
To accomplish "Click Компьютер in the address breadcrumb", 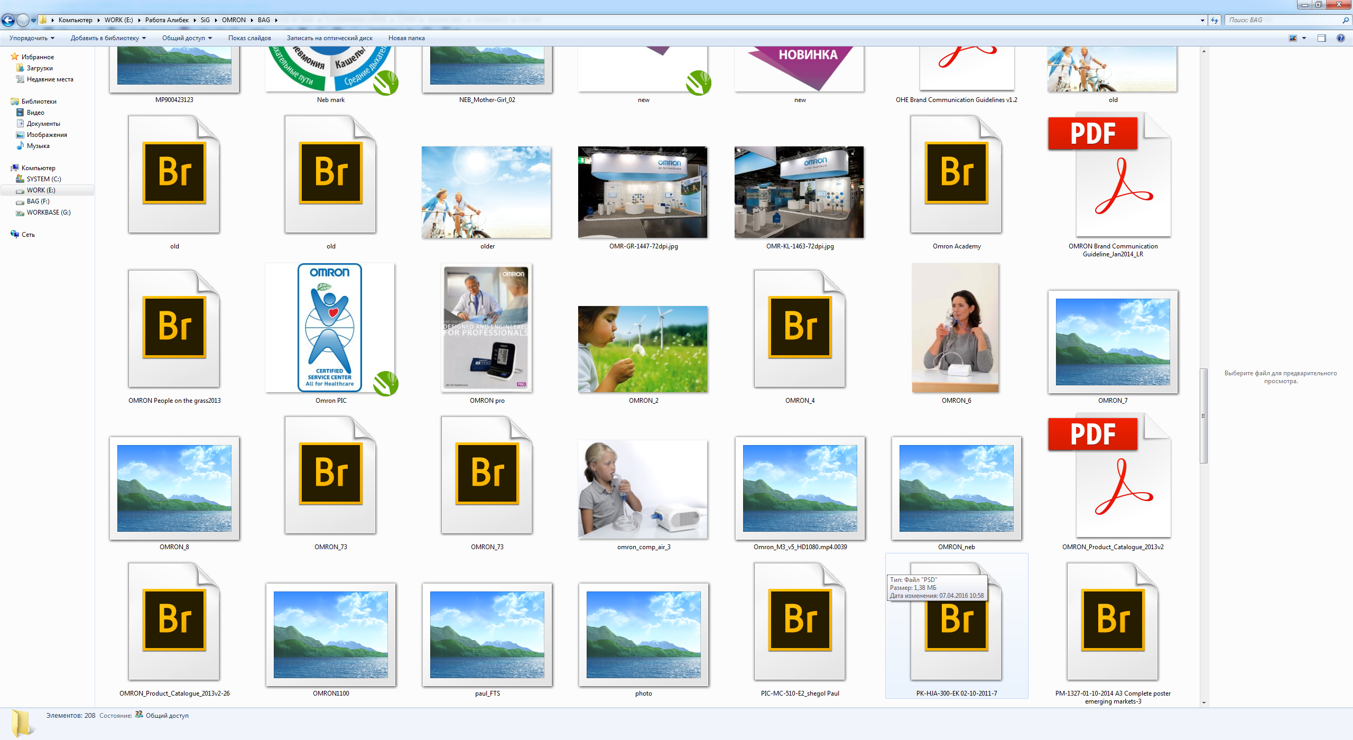I will click(75, 20).
